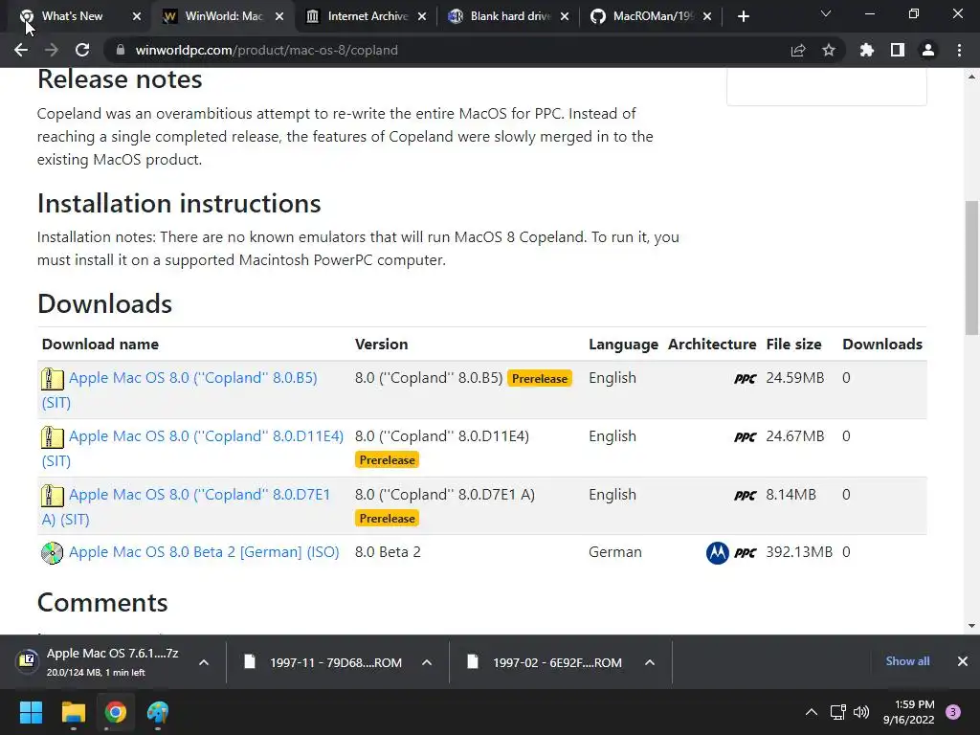Click the PPC icon in the 24.67MB row
Viewport: 980px width, 735px height.
click(x=745, y=436)
